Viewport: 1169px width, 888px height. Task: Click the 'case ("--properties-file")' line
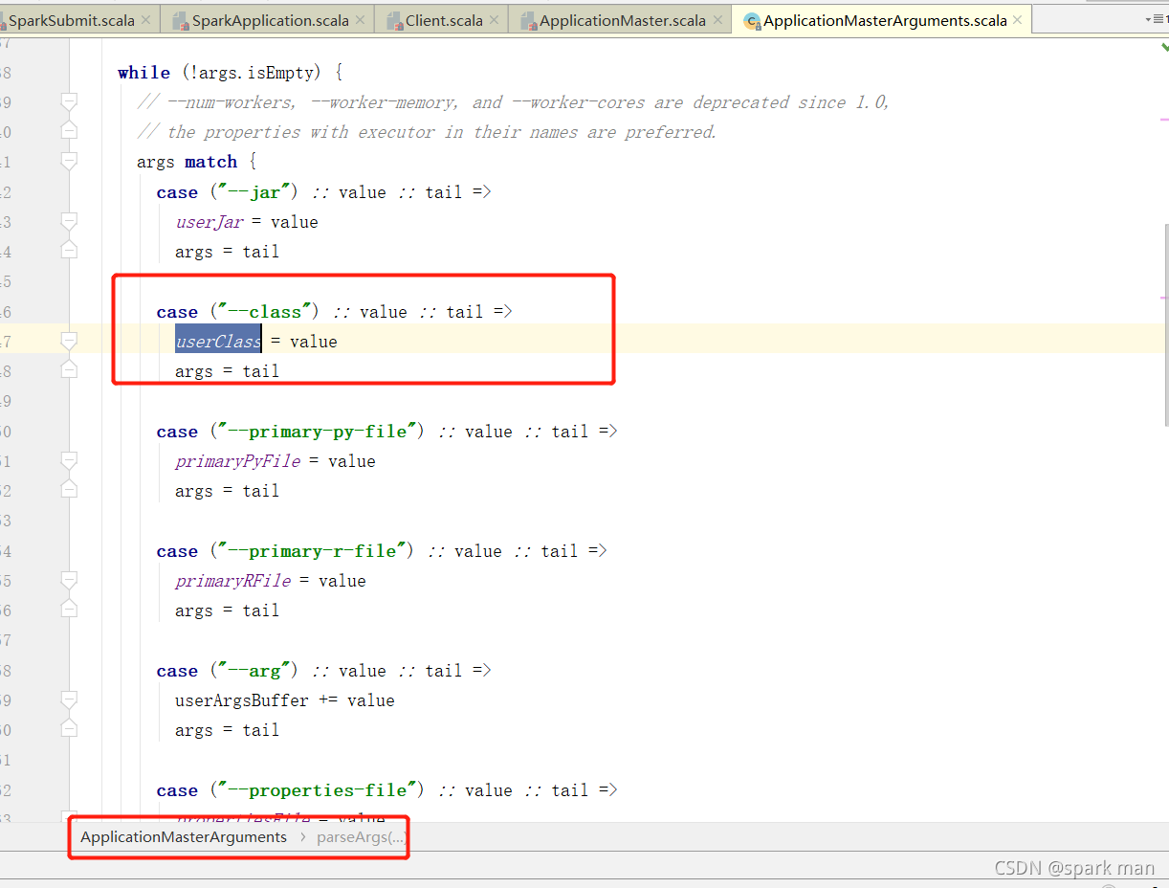pos(386,790)
